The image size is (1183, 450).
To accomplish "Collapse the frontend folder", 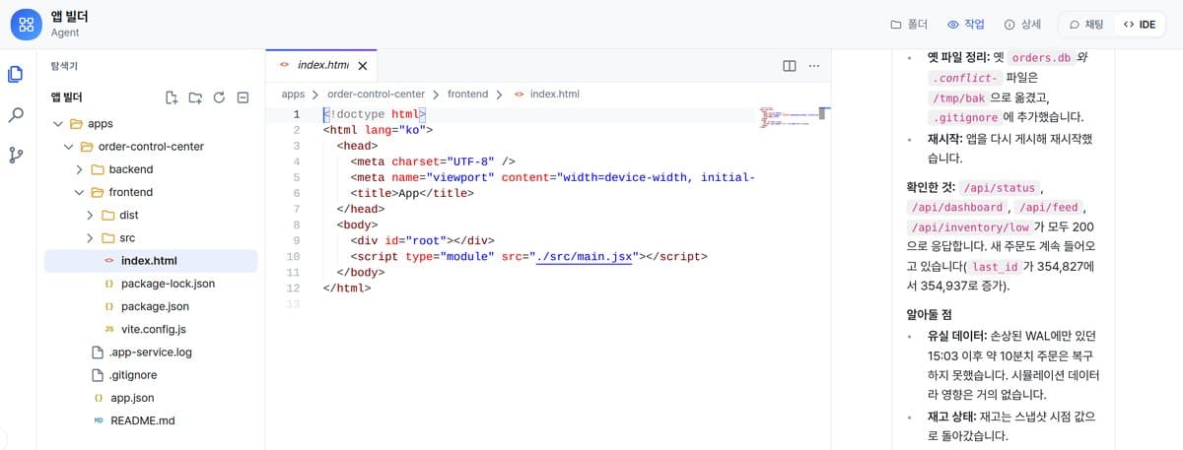I will (151, 192).
